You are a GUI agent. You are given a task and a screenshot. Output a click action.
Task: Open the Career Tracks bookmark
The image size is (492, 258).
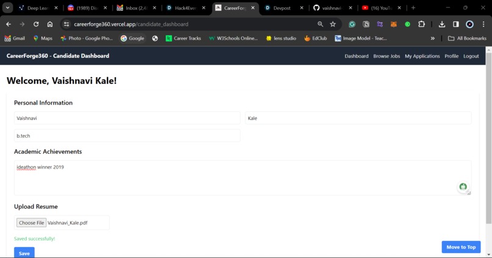coord(184,38)
